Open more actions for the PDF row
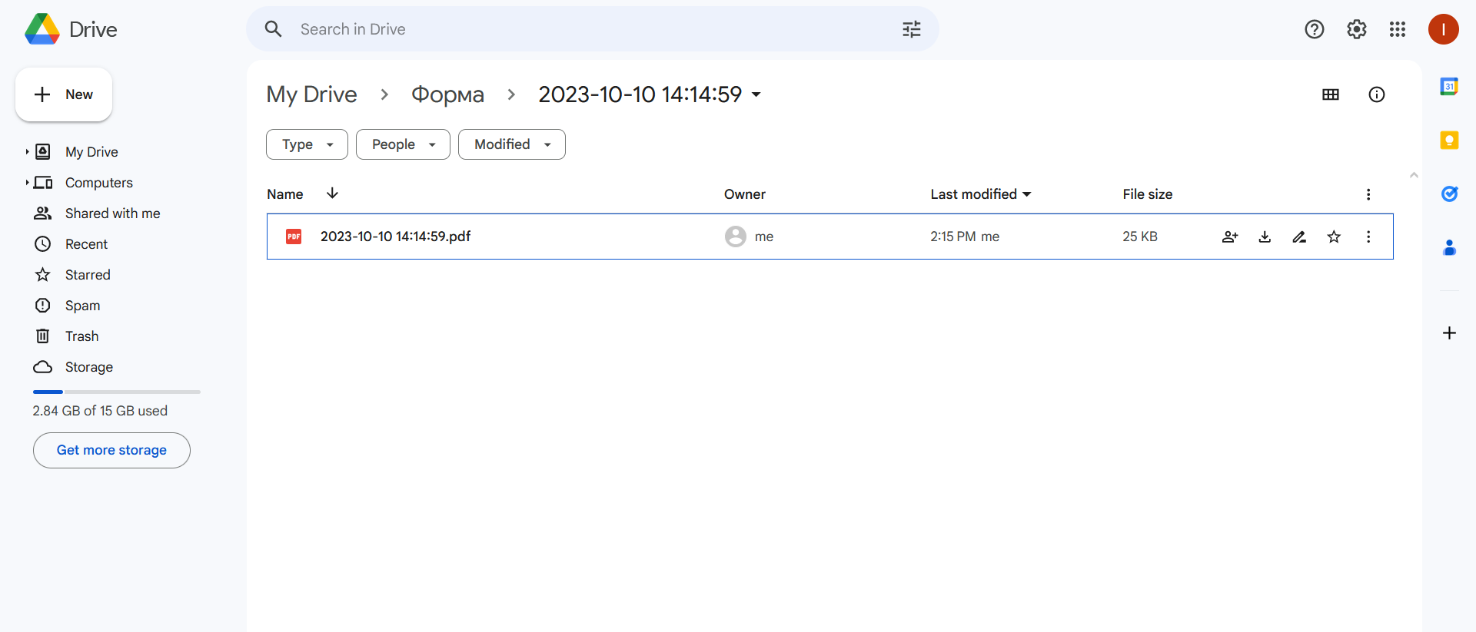Image resolution: width=1476 pixels, height=632 pixels. 1368,237
